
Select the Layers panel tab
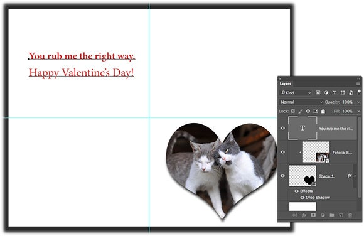point(286,83)
